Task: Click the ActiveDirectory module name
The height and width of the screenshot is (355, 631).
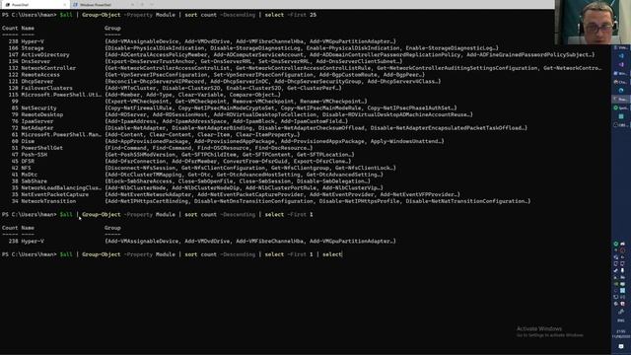Action: (x=45, y=55)
